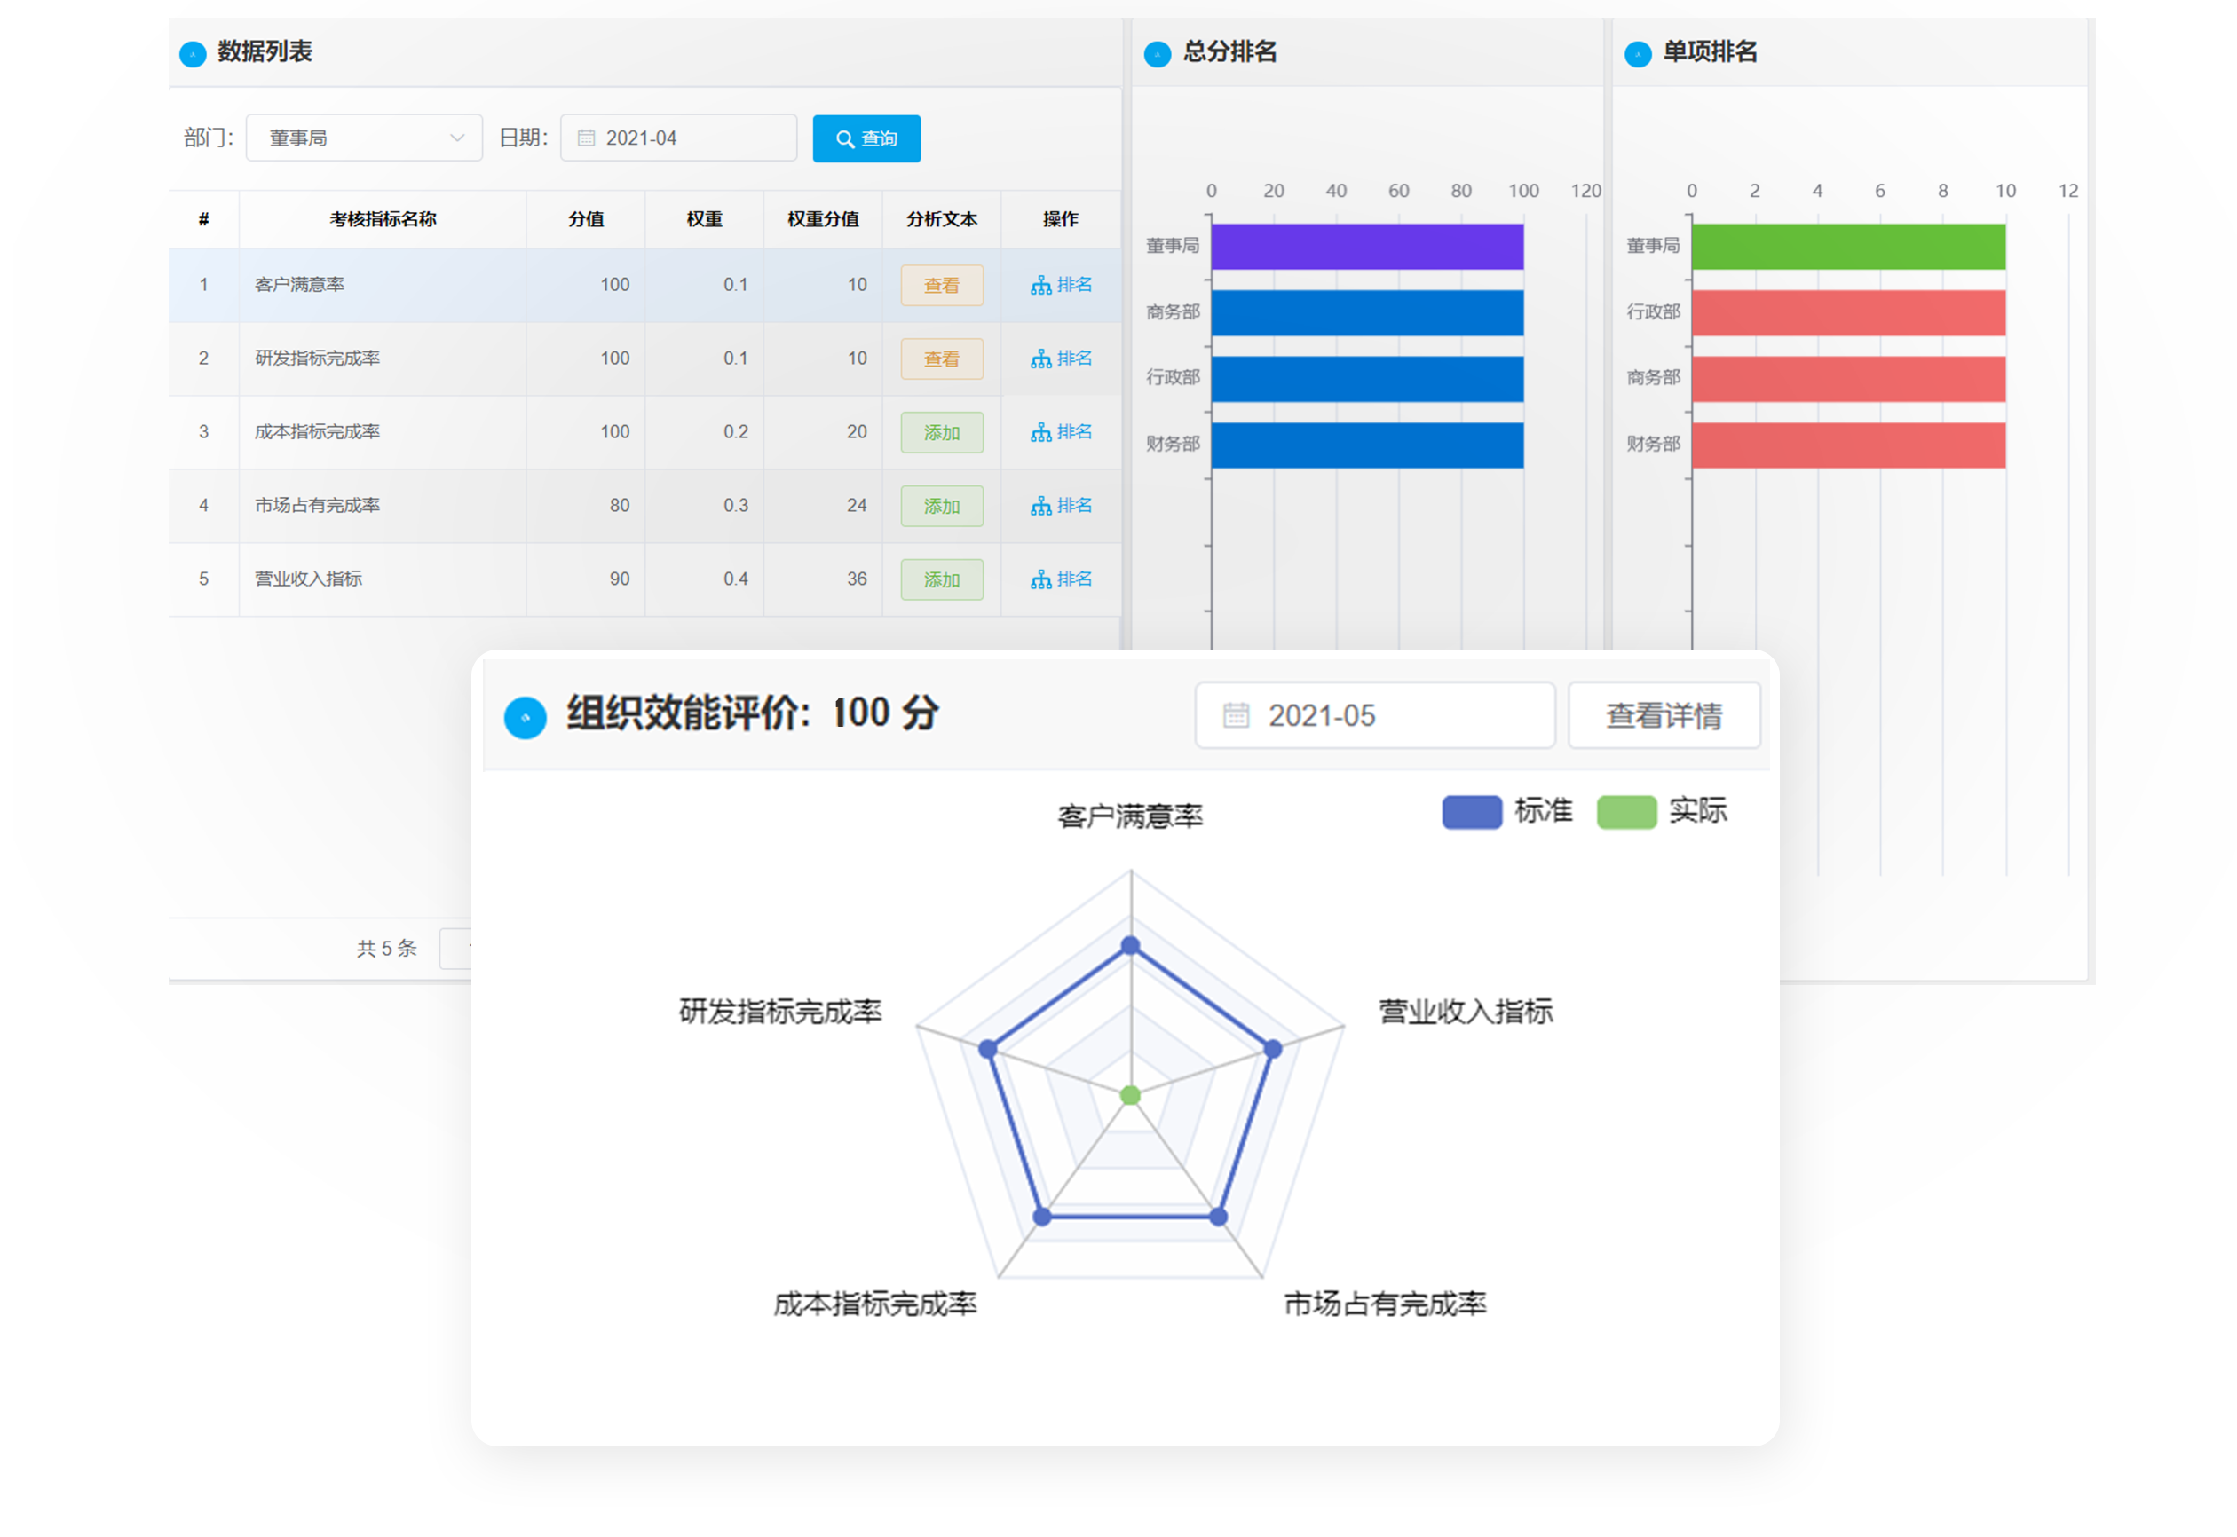Toggle 标准 legend series in radar chart
2237x1537 pixels.
pyautogui.click(x=1471, y=812)
